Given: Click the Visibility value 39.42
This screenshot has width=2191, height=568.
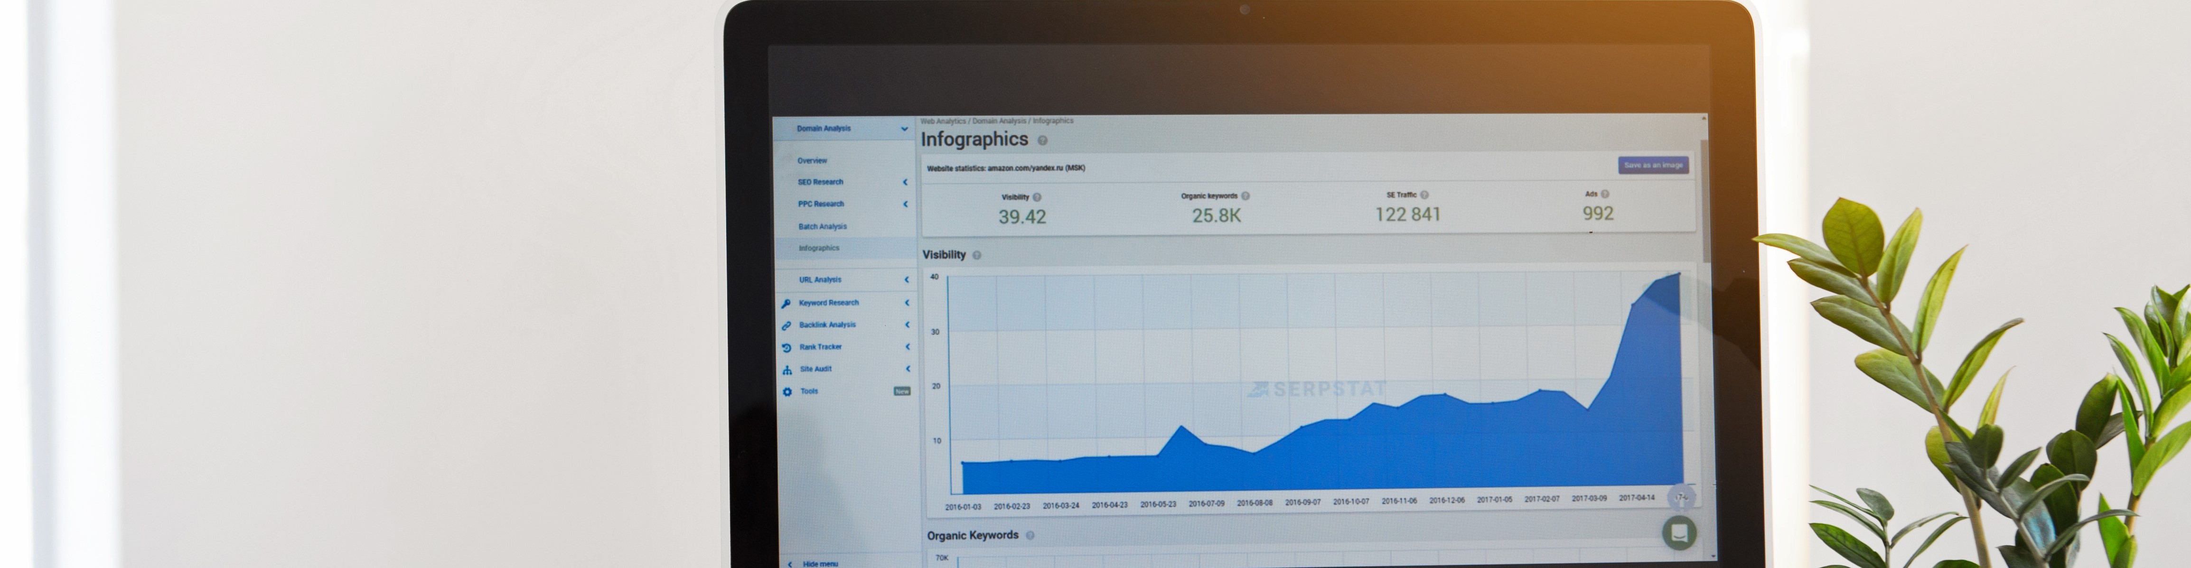Looking at the screenshot, I should [1022, 218].
